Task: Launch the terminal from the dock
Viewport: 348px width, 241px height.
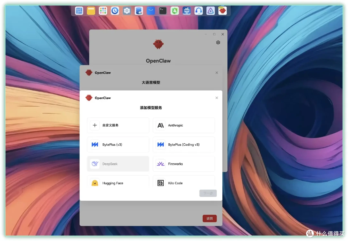Action: click(163, 11)
